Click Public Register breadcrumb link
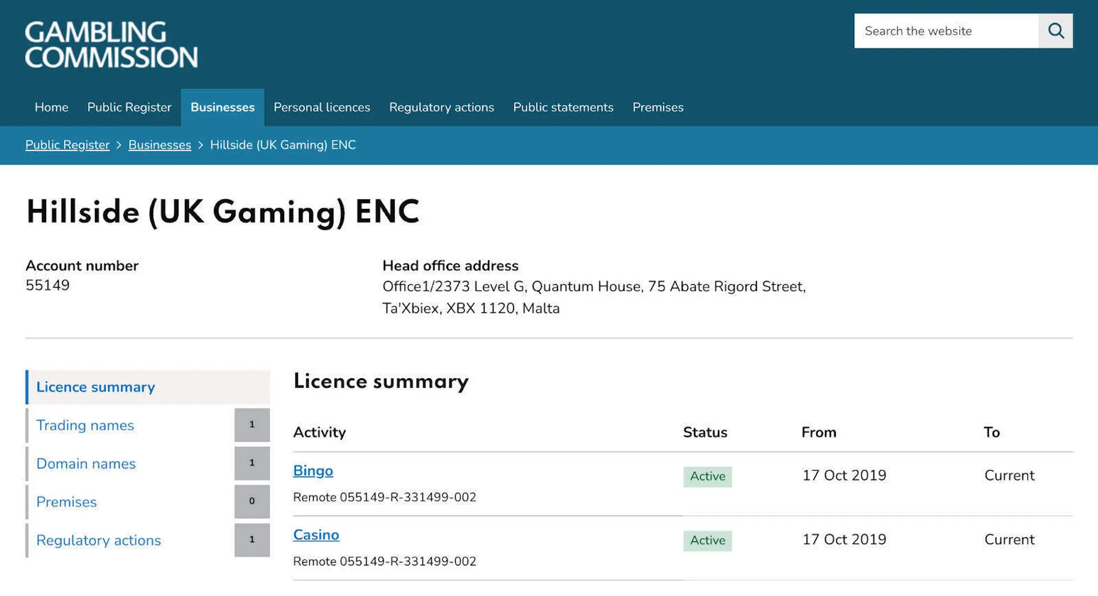 pyautogui.click(x=68, y=145)
